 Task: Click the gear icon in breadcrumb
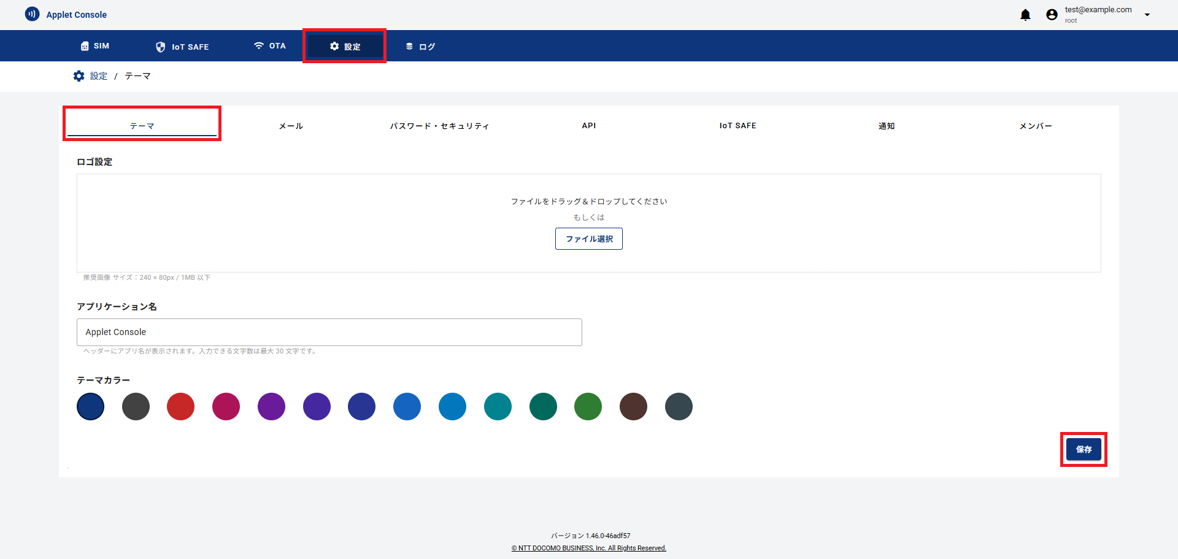(x=79, y=76)
